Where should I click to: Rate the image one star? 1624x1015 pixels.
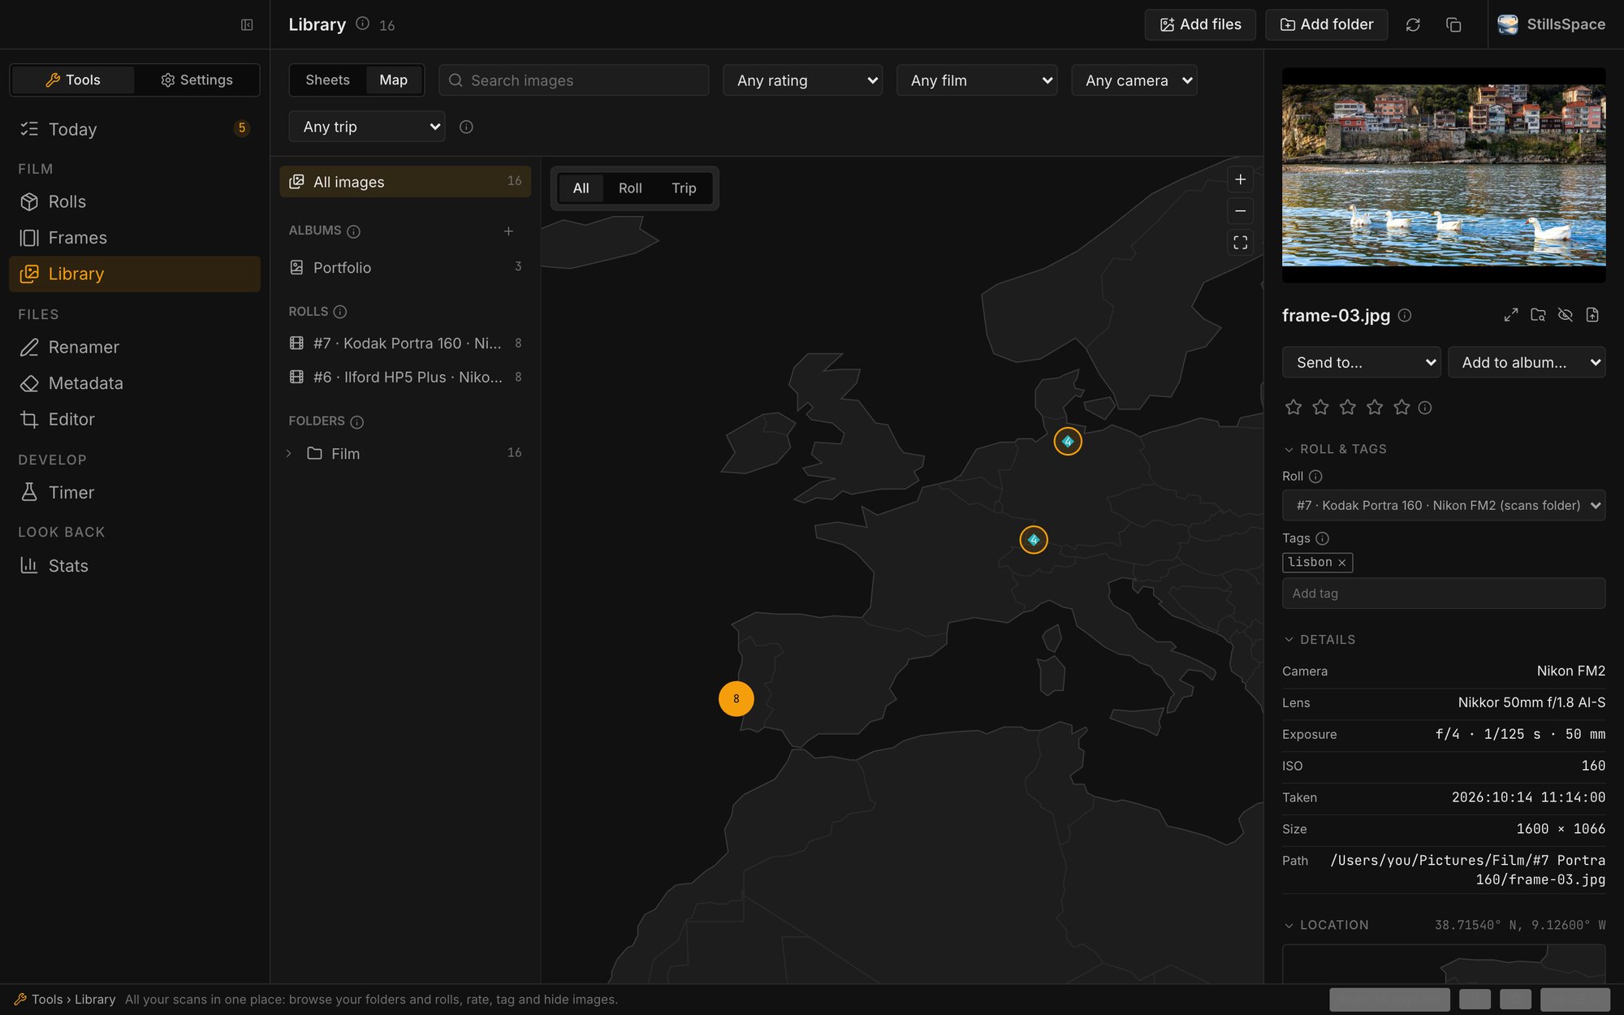(x=1294, y=408)
